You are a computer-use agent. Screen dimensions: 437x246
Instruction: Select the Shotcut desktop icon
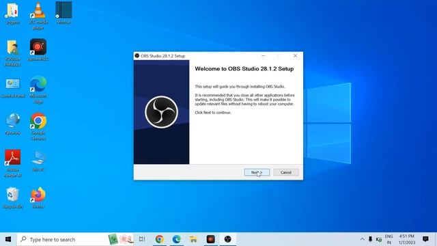64,13
